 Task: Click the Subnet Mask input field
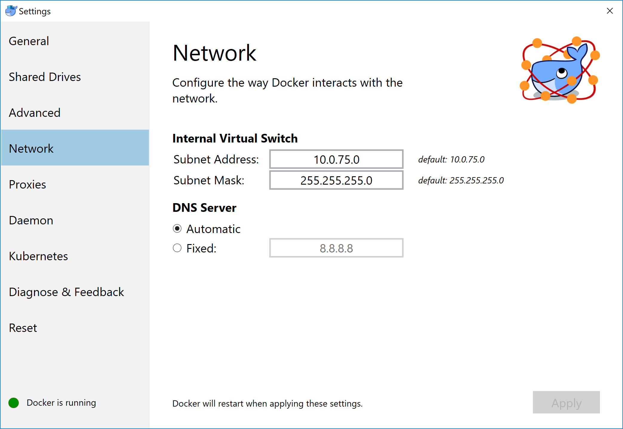click(x=336, y=180)
